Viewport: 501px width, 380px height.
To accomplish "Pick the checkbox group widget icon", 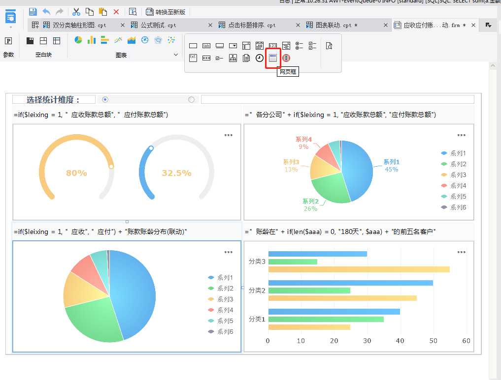I will coord(312,46).
